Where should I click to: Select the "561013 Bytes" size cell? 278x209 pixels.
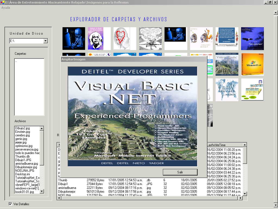point(96,192)
